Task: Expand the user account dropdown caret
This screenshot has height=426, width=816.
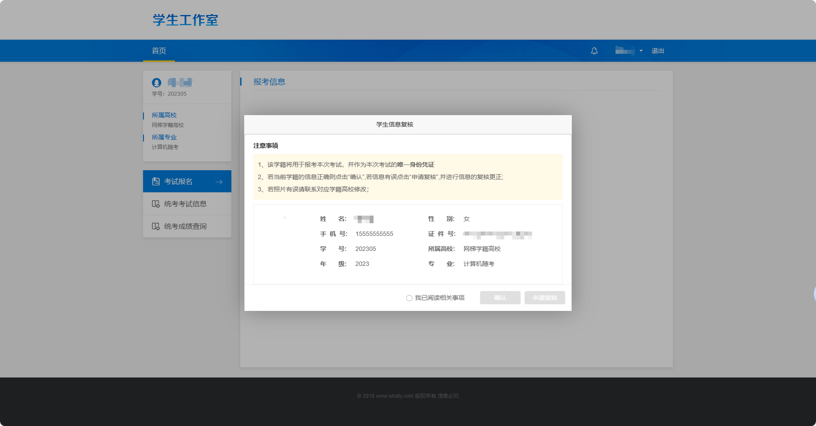Action: click(x=641, y=51)
